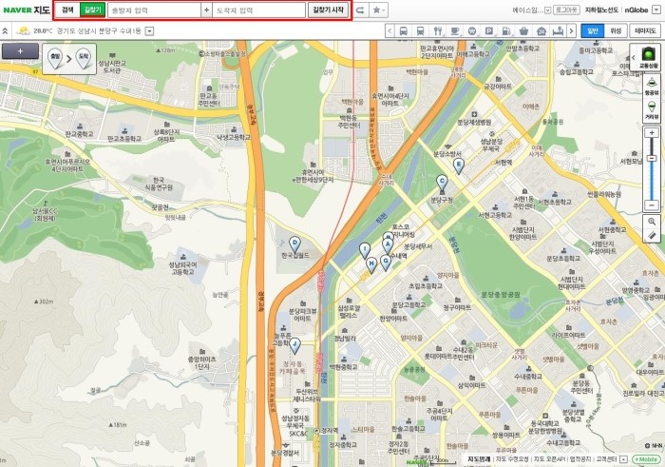The width and height of the screenshot is (665, 467).
Task: Show restaurants with fork and knife icon
Action: click(438, 31)
